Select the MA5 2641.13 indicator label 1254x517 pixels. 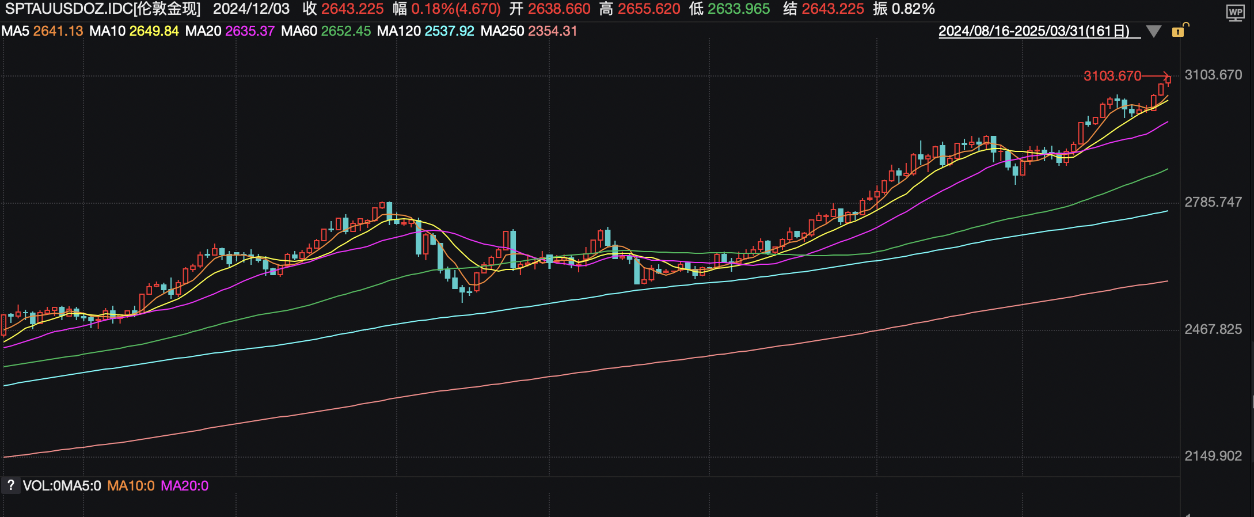pyautogui.click(x=42, y=31)
